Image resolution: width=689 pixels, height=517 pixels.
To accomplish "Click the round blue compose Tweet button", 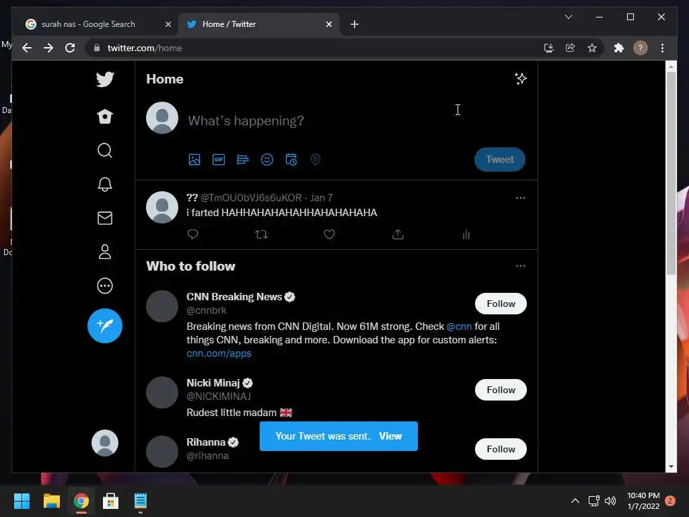I will 105,326.
